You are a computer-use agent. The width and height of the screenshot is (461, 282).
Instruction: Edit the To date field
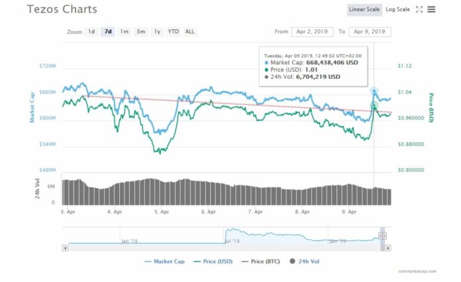(x=370, y=32)
